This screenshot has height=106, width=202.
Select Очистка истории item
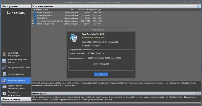(16, 74)
